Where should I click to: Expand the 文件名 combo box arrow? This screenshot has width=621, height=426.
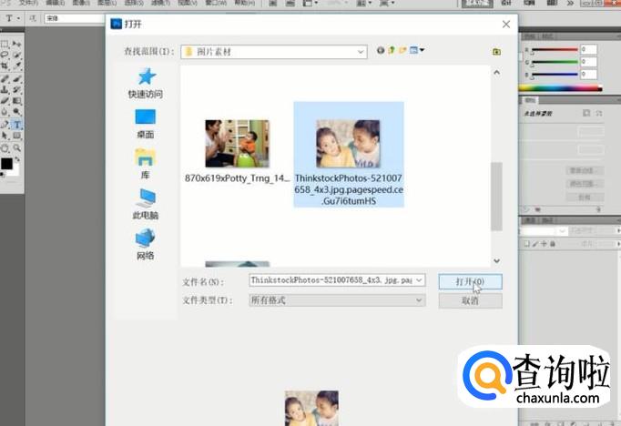(419, 280)
